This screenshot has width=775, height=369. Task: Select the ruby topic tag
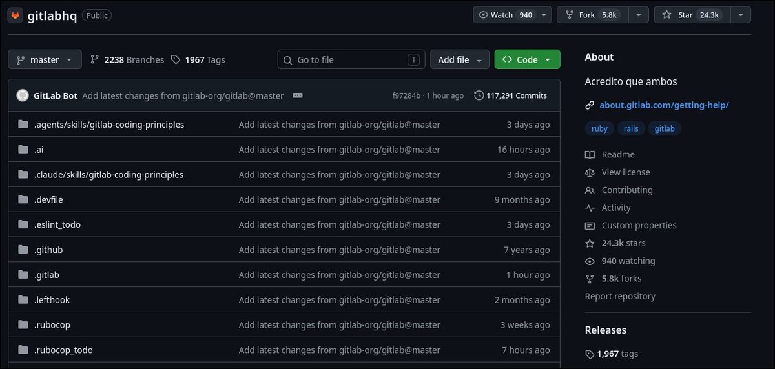coord(599,128)
